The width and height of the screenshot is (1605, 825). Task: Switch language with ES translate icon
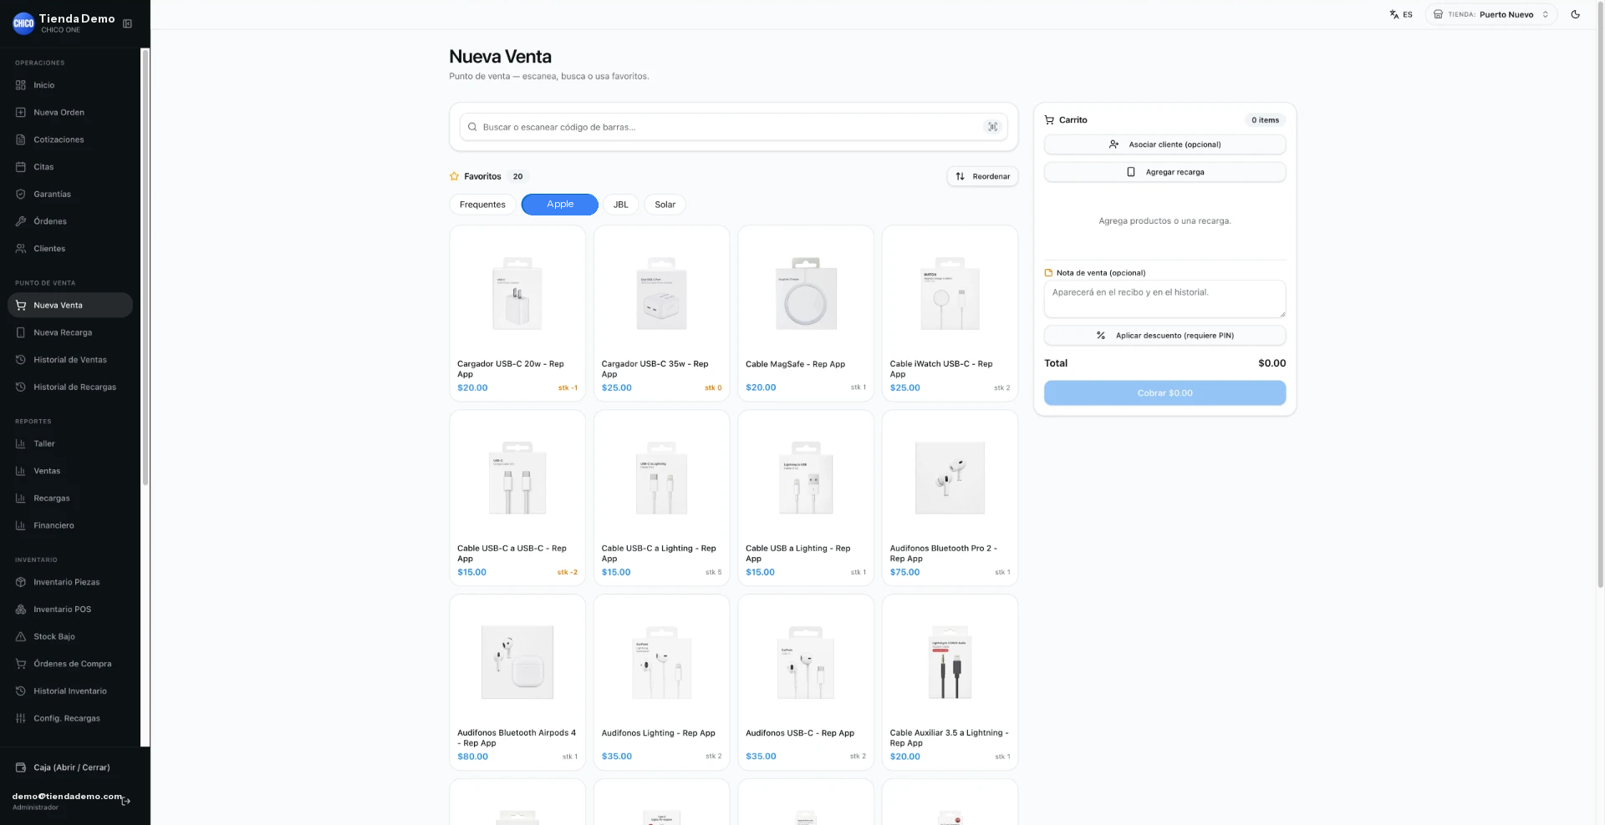[x=1401, y=14]
